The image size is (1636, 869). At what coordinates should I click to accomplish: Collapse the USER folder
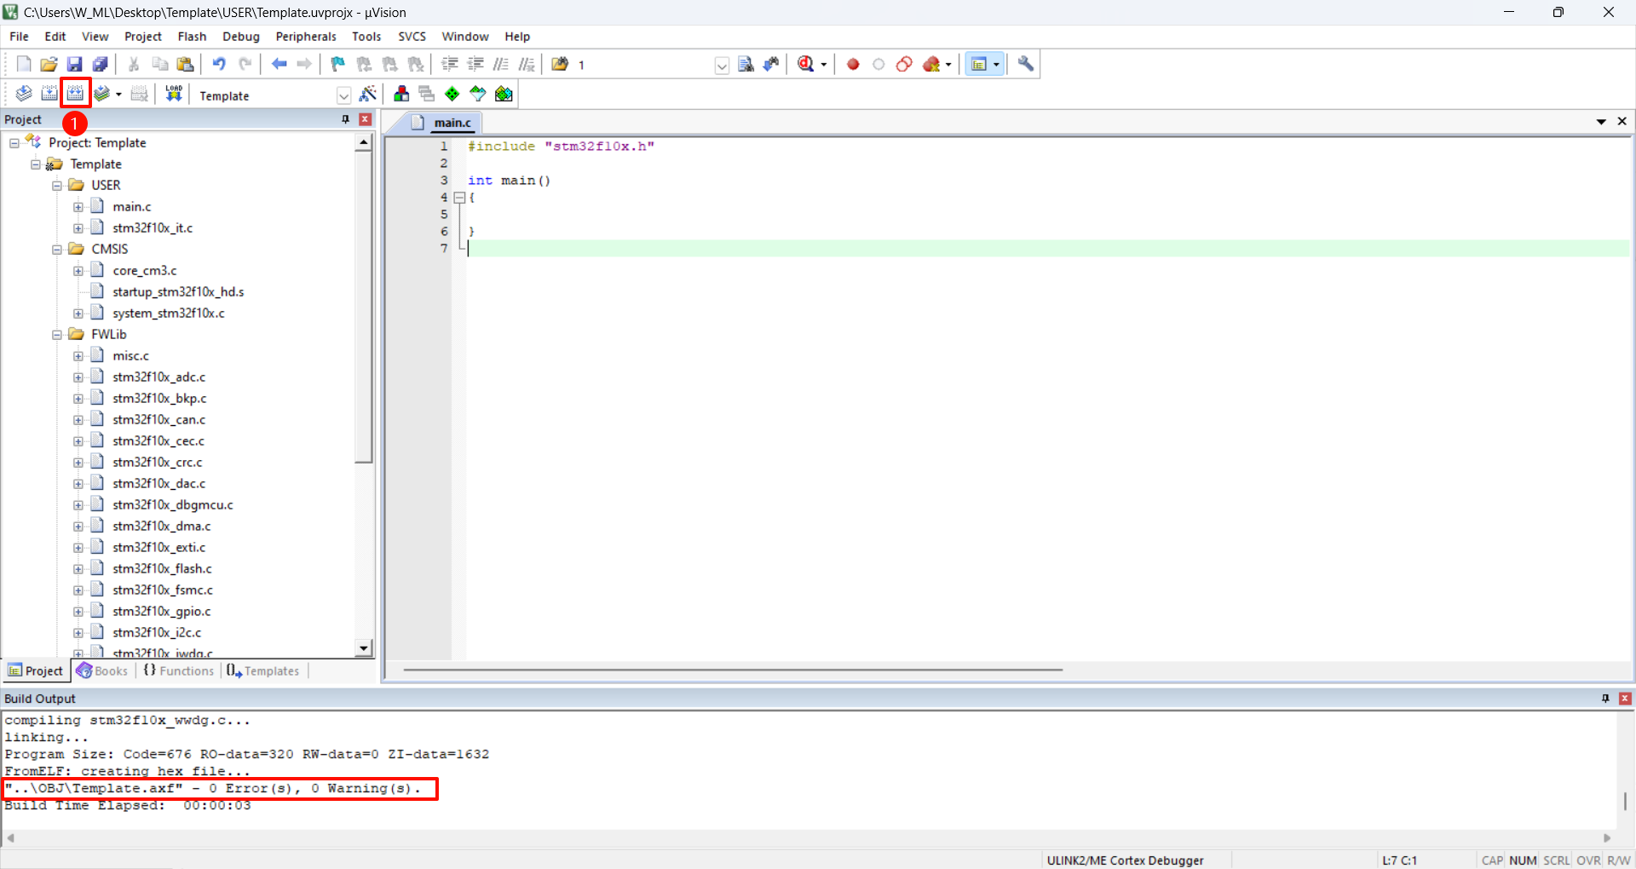(57, 186)
